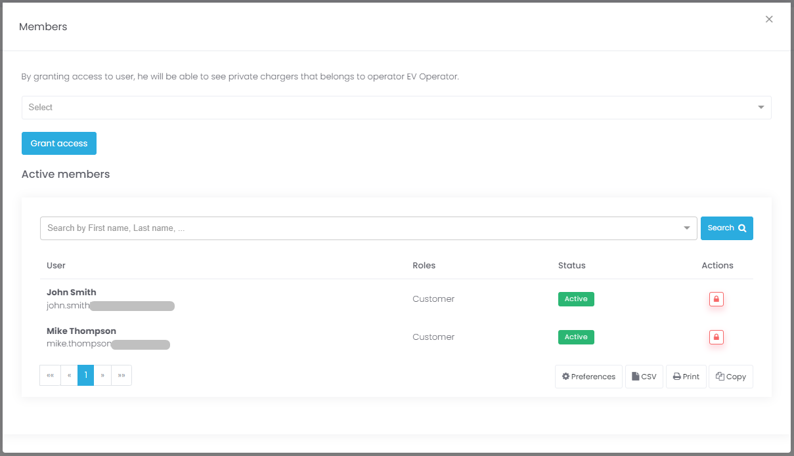This screenshot has width=794, height=456.
Task: Click the copy icon on the Copy button
Action: point(720,376)
